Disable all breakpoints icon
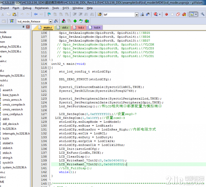 (x=178, y=14)
